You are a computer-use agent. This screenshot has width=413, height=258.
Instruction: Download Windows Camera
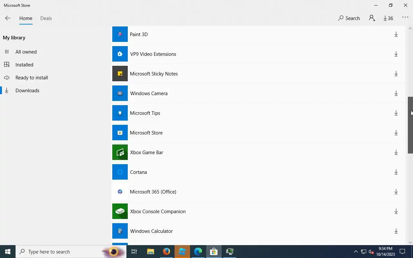click(x=396, y=93)
